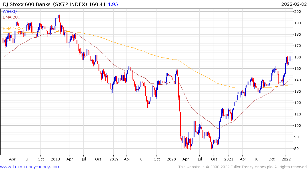Click the 130 price axis label

pyautogui.click(x=298, y=91)
